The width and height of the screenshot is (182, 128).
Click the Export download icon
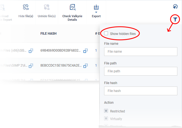coord(96,7)
